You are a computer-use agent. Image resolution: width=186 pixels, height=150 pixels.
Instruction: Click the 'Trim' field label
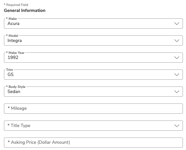point(10,70)
